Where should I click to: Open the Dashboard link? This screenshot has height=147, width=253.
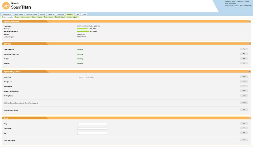tap(240, 1)
